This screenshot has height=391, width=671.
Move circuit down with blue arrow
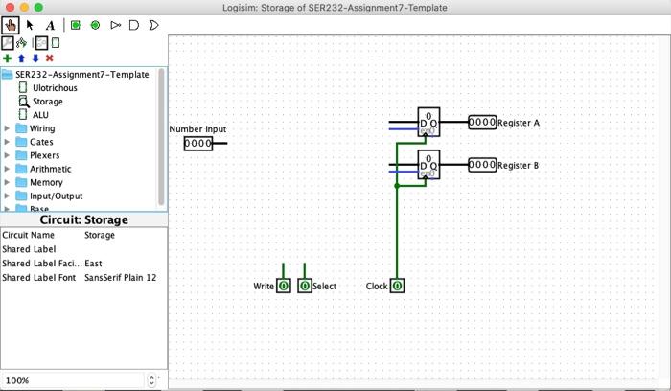click(x=35, y=58)
